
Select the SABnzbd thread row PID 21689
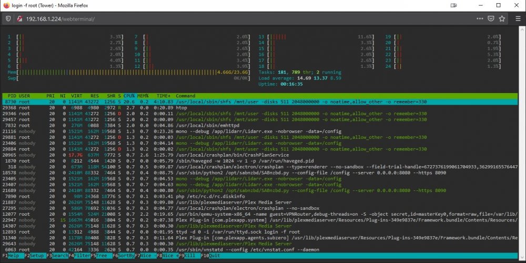260,190
